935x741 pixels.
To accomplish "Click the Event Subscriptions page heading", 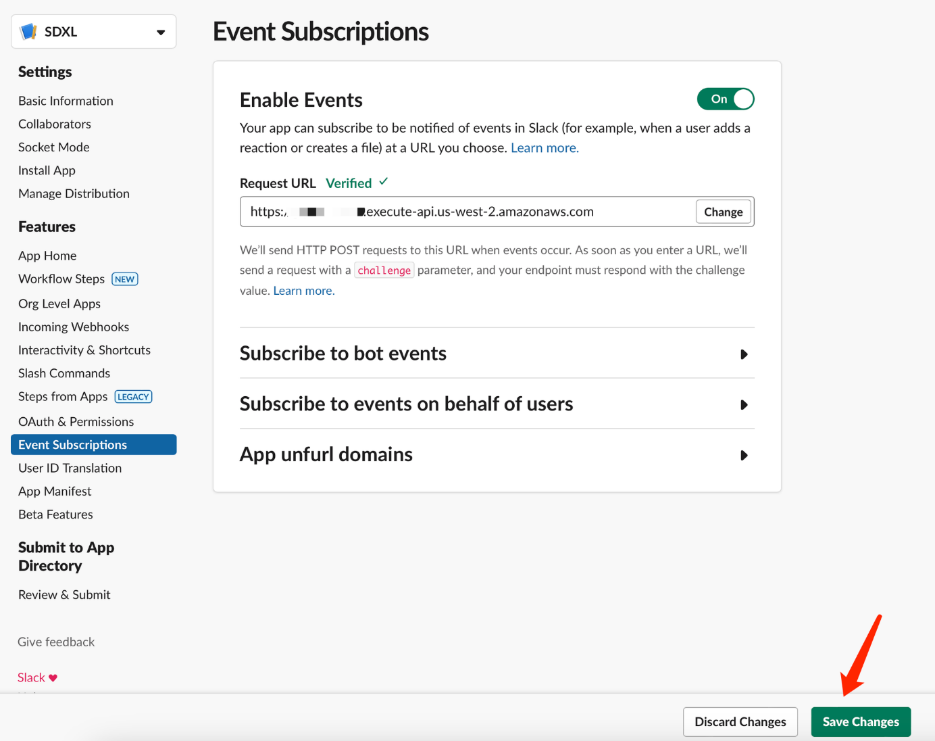I will pos(321,32).
